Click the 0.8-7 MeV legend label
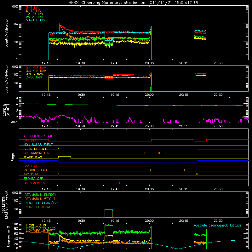 (34, 74)
